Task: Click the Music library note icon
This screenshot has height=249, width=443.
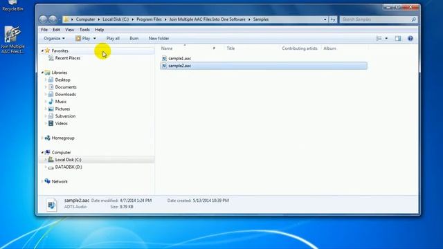Action: [51, 102]
